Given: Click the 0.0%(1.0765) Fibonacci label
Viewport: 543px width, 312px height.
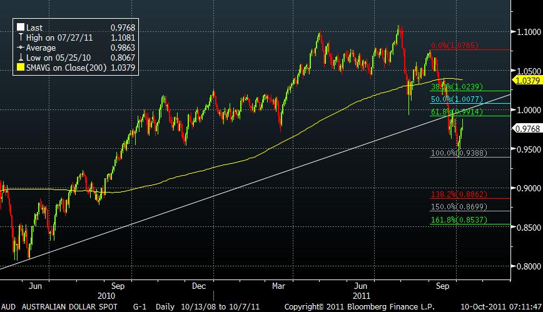Looking at the screenshot, I should [455, 46].
